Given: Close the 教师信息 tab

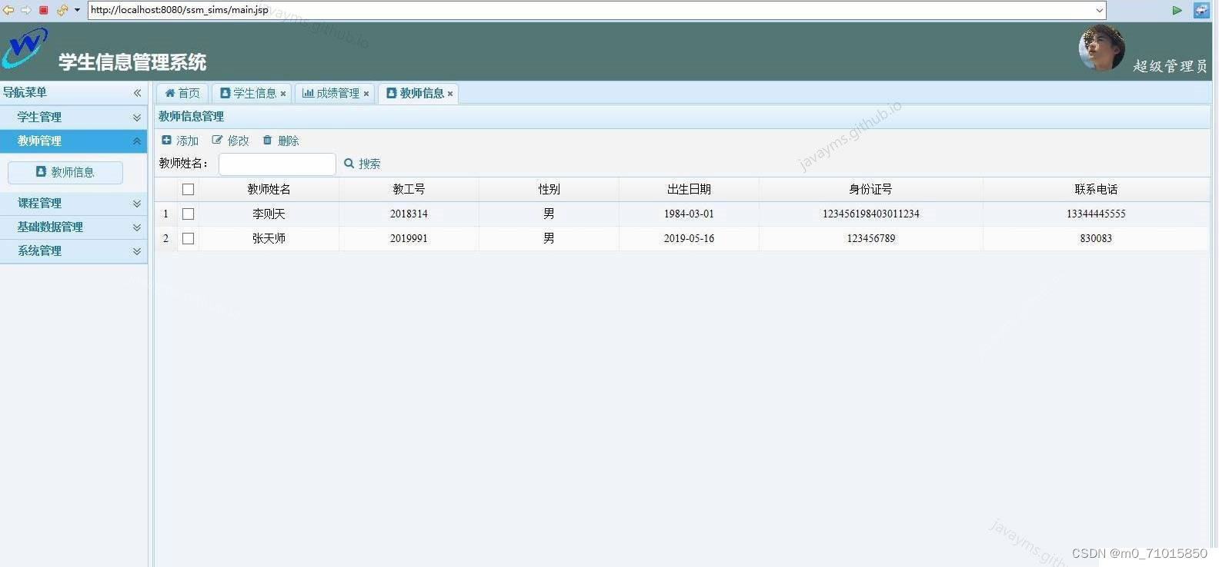Looking at the screenshot, I should [x=450, y=94].
